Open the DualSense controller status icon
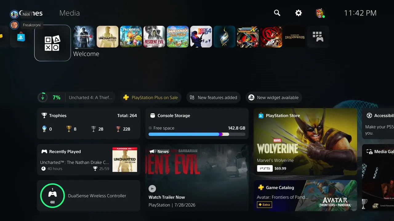 pyautogui.click(x=52, y=196)
